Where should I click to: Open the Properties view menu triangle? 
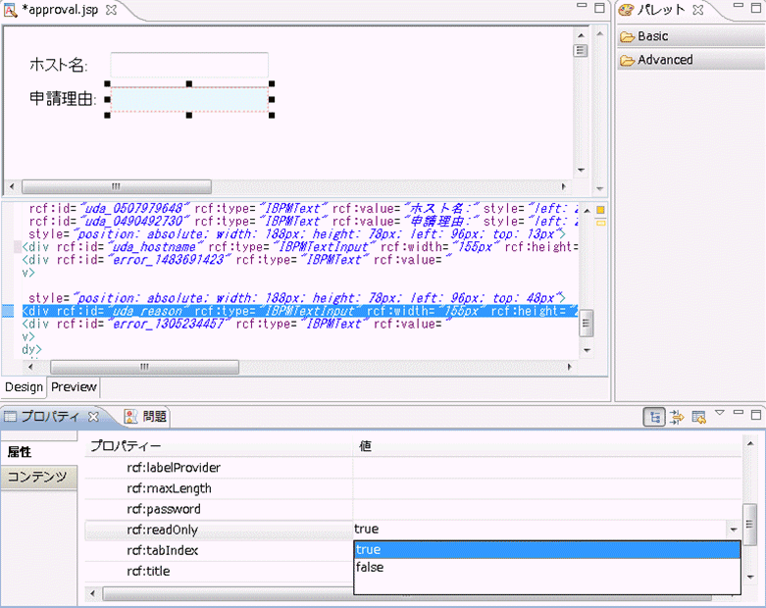tap(720, 413)
